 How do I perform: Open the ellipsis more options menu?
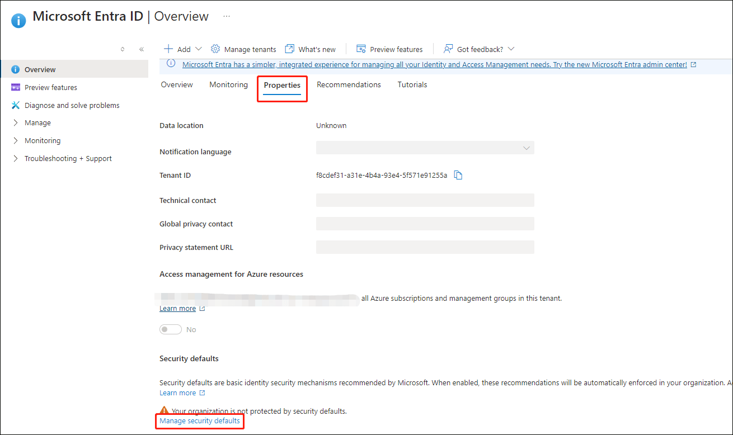tap(227, 16)
